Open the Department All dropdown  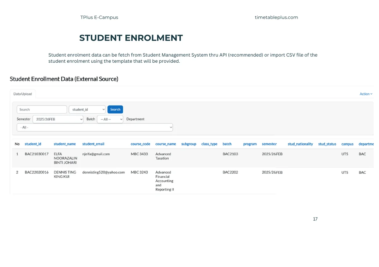click(x=95, y=128)
